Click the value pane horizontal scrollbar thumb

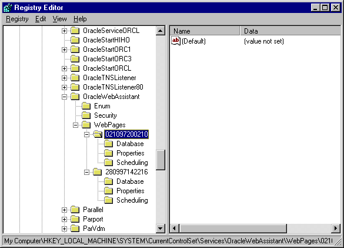coord(233,228)
